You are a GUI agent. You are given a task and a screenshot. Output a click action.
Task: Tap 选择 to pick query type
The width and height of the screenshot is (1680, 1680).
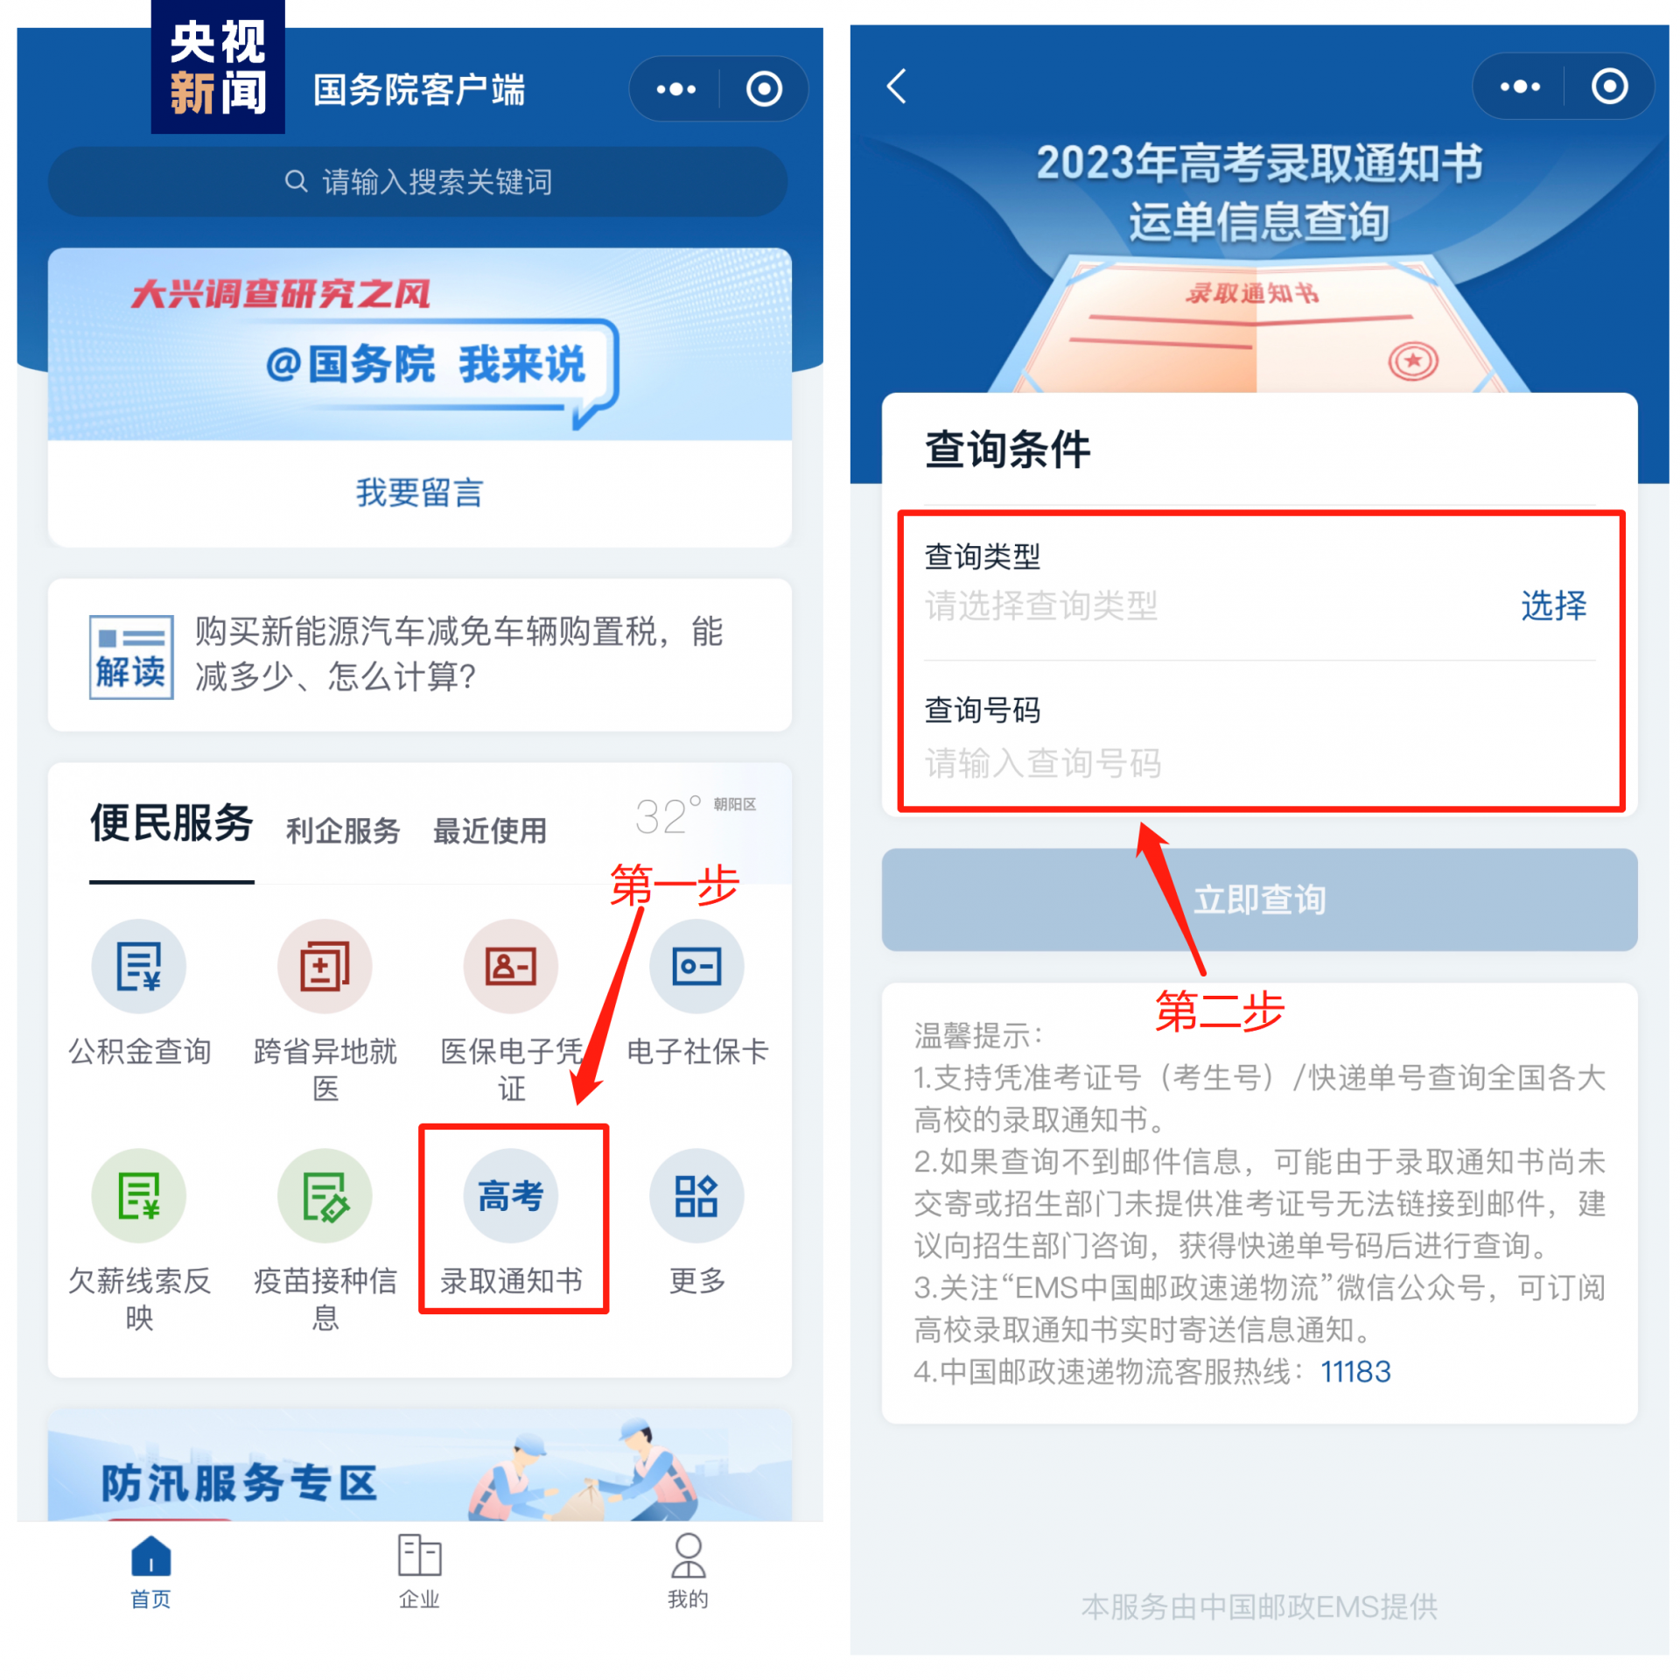point(1553,605)
